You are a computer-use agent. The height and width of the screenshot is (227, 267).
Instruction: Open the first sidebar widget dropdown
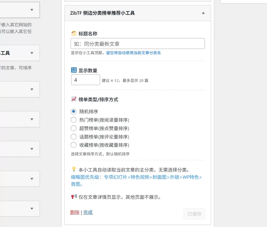[x=32, y=10]
